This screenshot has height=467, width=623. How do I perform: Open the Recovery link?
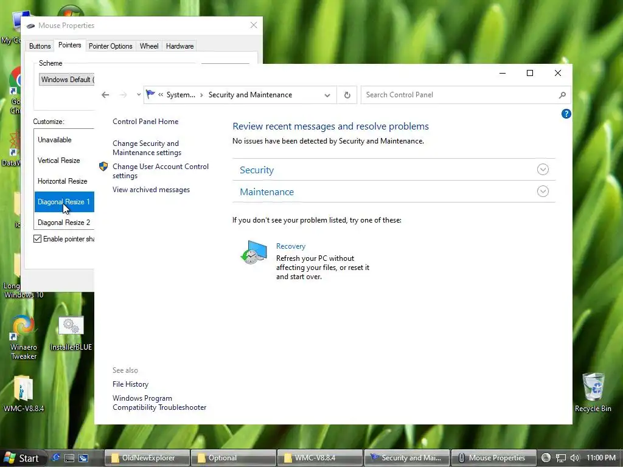point(290,246)
